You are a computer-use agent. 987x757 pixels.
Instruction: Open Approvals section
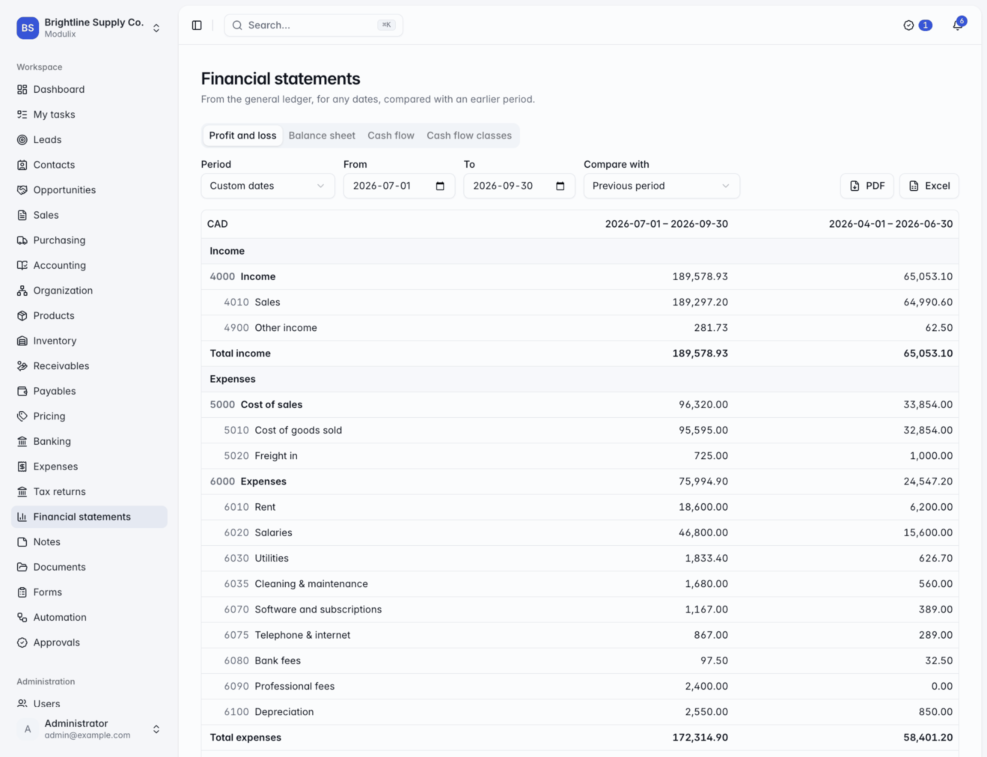coord(89,642)
